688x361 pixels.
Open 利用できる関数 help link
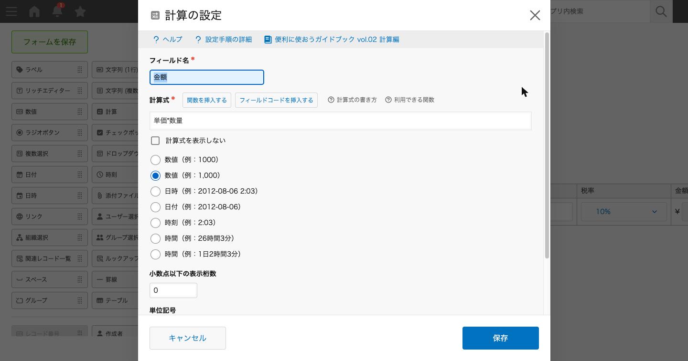410,100
